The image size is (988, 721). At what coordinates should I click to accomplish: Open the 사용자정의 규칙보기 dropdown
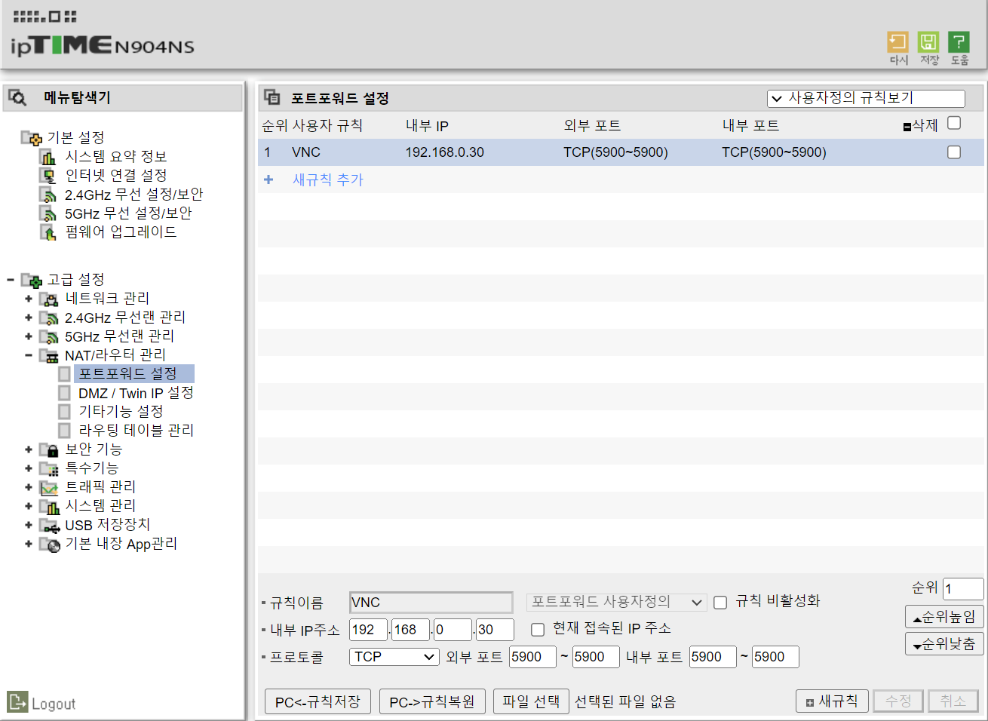coord(866,98)
